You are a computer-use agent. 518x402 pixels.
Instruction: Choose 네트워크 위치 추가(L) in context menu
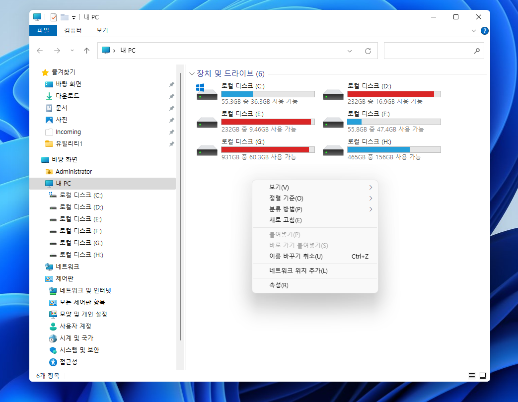[x=315, y=270]
